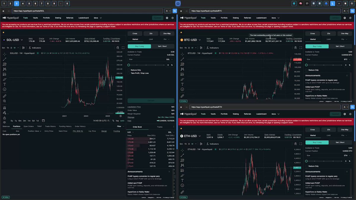This screenshot has width=356, height=200.
Task: Select text tool in ETH chart toolbar
Action: (182, 180)
